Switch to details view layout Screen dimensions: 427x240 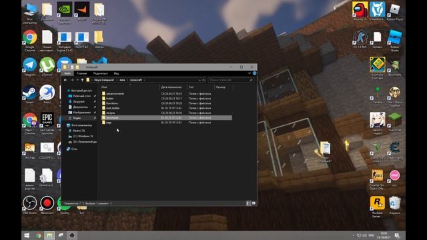tap(248, 203)
